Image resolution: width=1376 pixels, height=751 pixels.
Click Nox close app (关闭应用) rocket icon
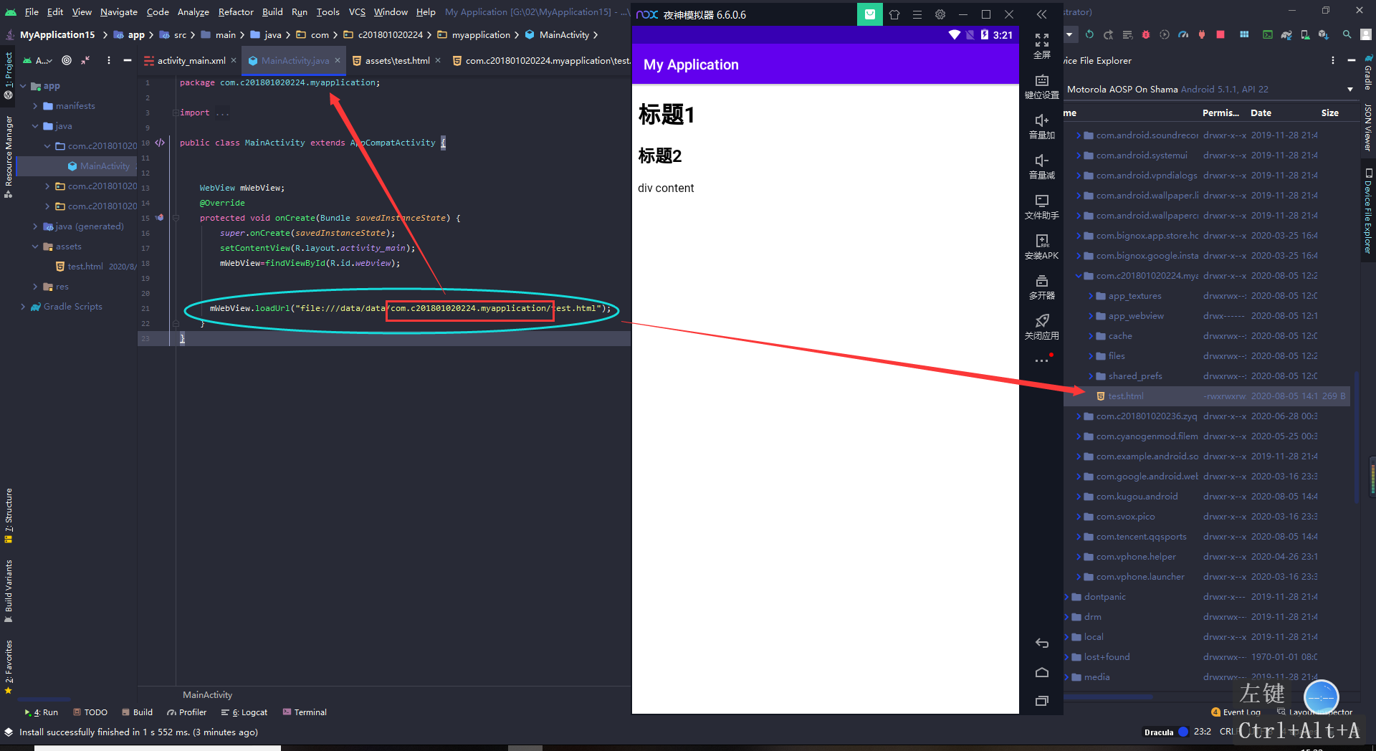pyautogui.click(x=1041, y=327)
